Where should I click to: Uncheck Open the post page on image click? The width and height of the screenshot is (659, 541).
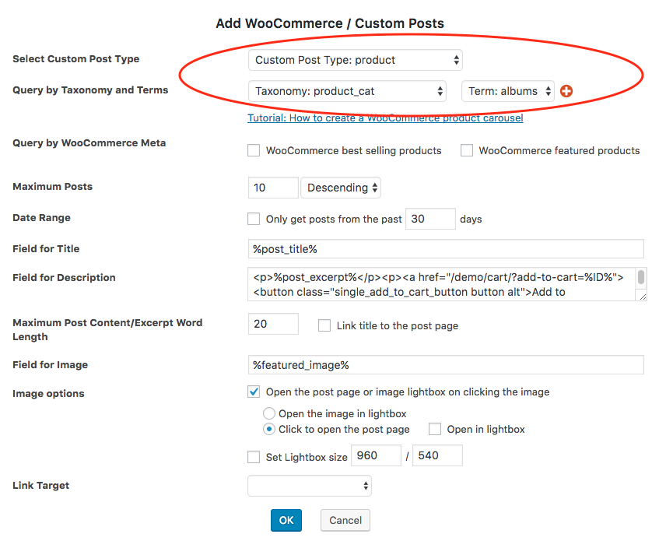click(254, 392)
